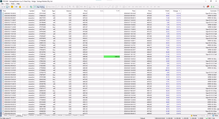Select the Fibonacci retracement tool
Viewport: 219px width, 119px height.
click(x=116, y=7)
